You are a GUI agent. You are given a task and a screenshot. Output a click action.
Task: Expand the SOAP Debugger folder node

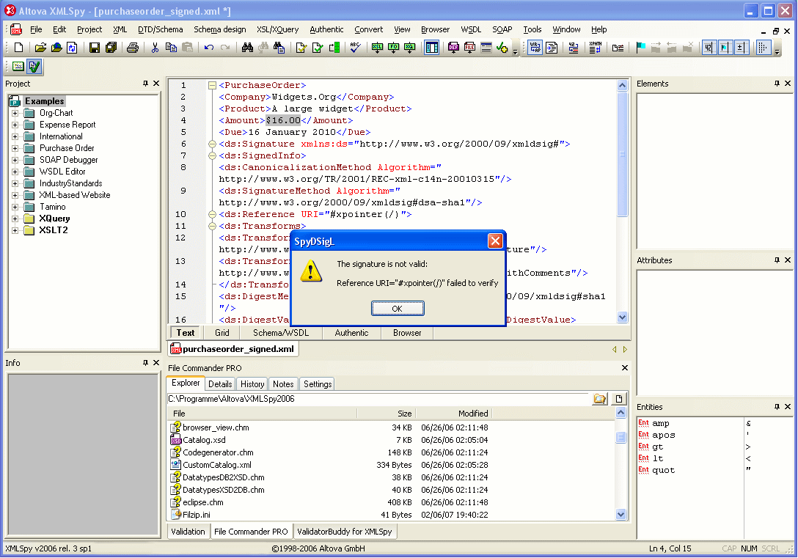pos(15,160)
